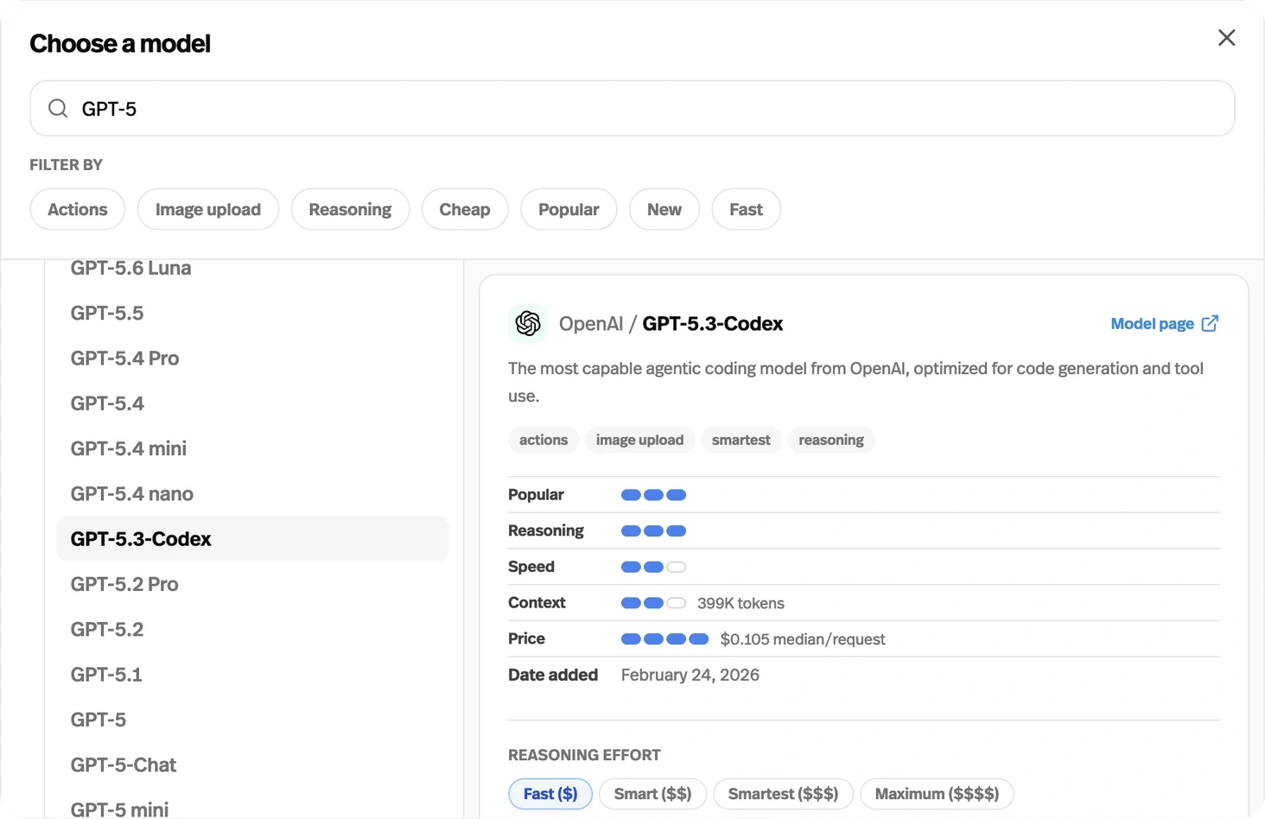Viewport: 1265px width, 819px height.
Task: Choose Maximum ($$$$) reasoning effort
Action: coord(937,794)
